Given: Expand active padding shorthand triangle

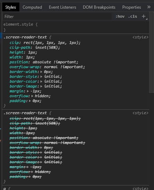Looking at the screenshot, I should pyautogui.click(x=30, y=101).
